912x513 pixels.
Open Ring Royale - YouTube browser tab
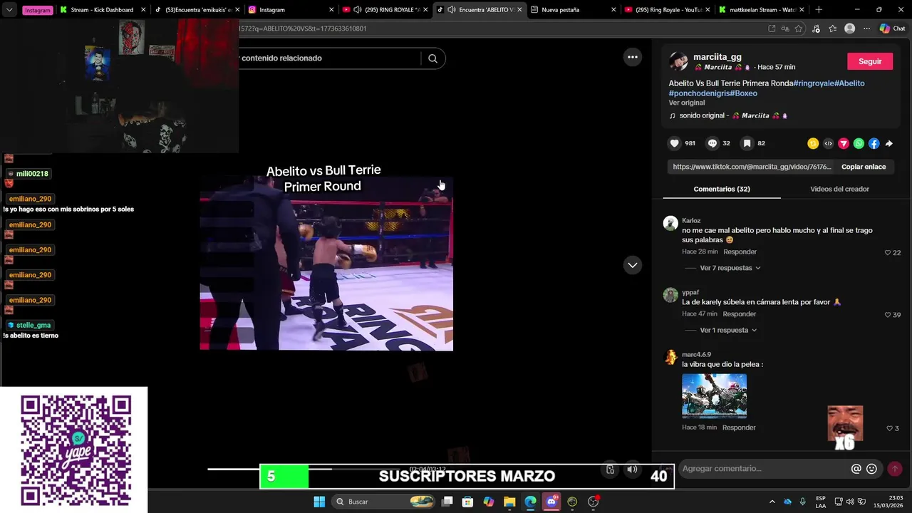click(x=668, y=10)
